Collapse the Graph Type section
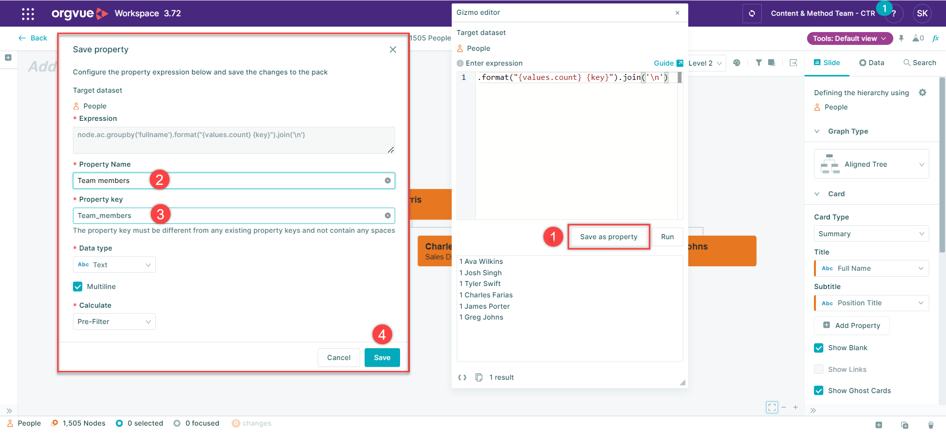The width and height of the screenshot is (946, 433). pyautogui.click(x=817, y=131)
